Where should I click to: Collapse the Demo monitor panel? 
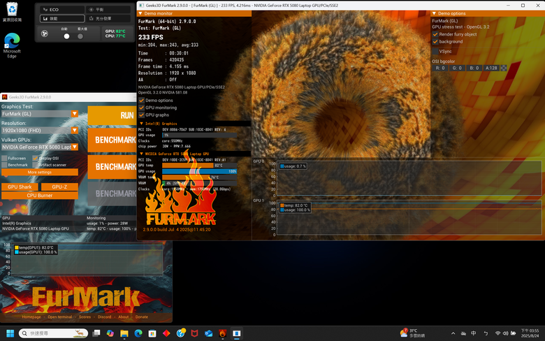point(140,13)
